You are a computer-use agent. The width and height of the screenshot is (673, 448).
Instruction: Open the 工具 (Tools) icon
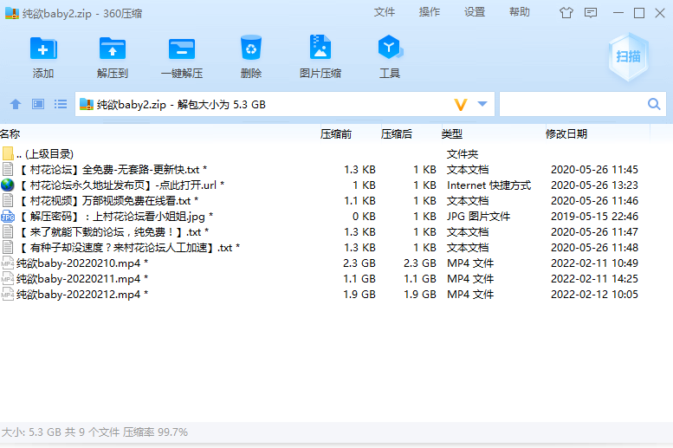click(x=389, y=49)
